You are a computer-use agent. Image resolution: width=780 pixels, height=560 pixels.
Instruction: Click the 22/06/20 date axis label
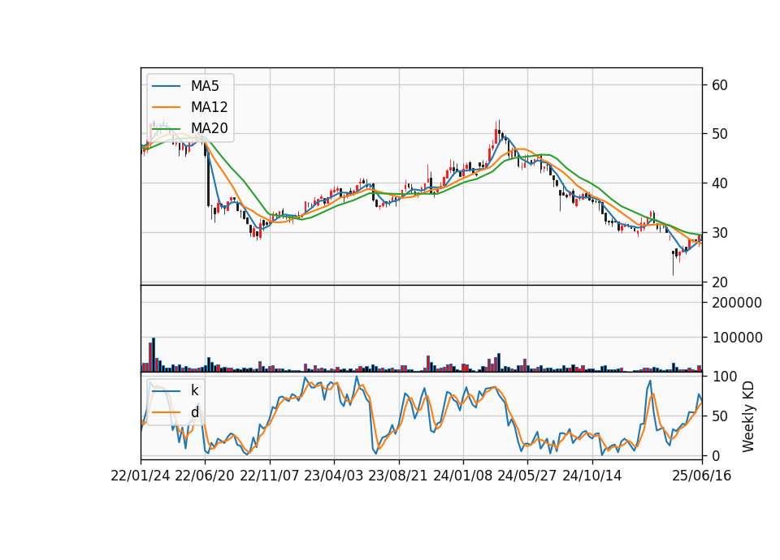tap(205, 476)
